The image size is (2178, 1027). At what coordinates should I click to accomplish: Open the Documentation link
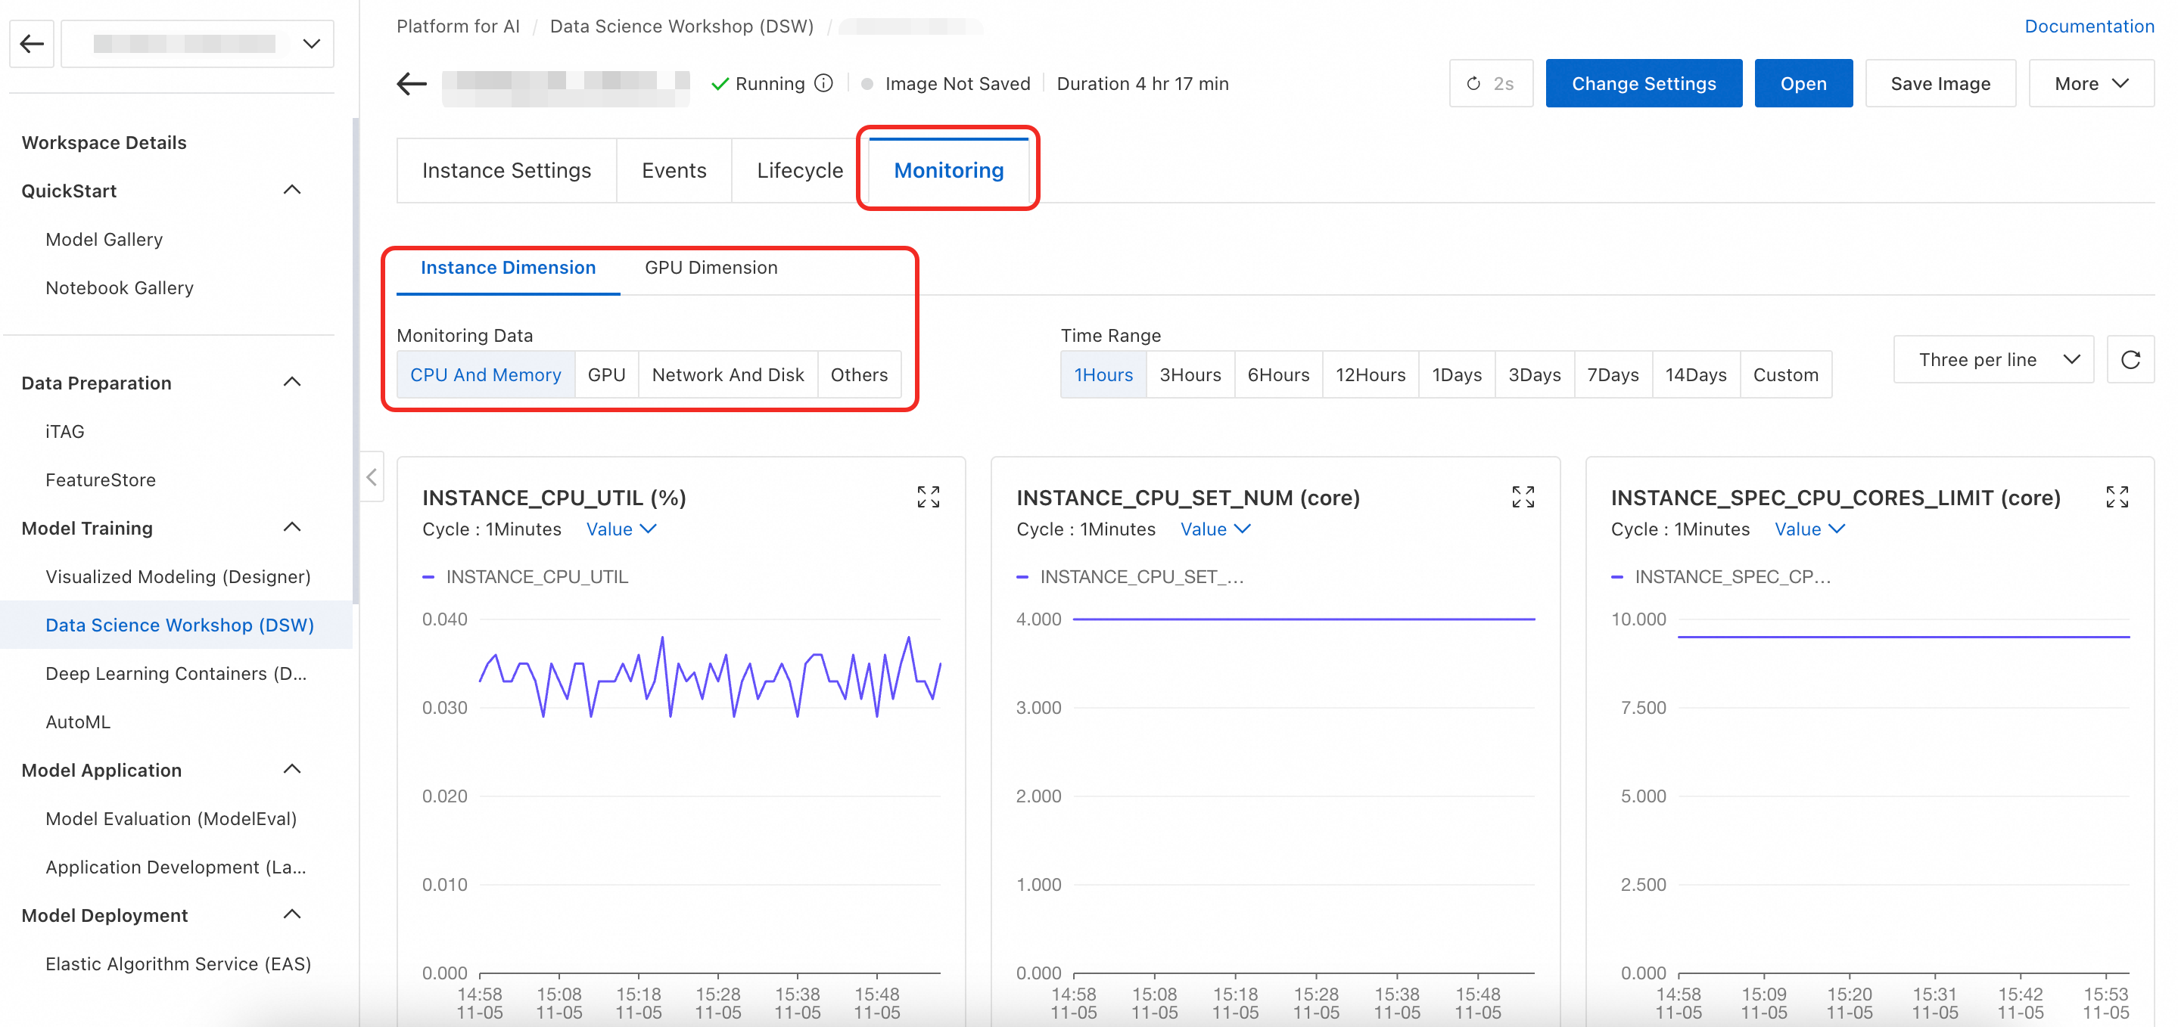click(2089, 26)
